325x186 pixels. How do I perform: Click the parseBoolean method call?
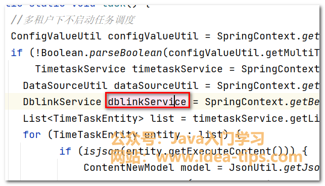pyautogui.click(x=126, y=53)
